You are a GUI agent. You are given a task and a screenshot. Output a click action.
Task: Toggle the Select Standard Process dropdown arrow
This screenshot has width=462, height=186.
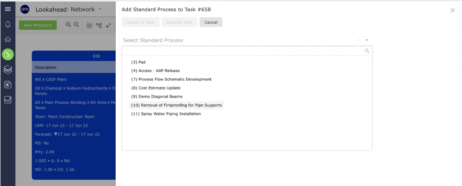[x=367, y=40]
